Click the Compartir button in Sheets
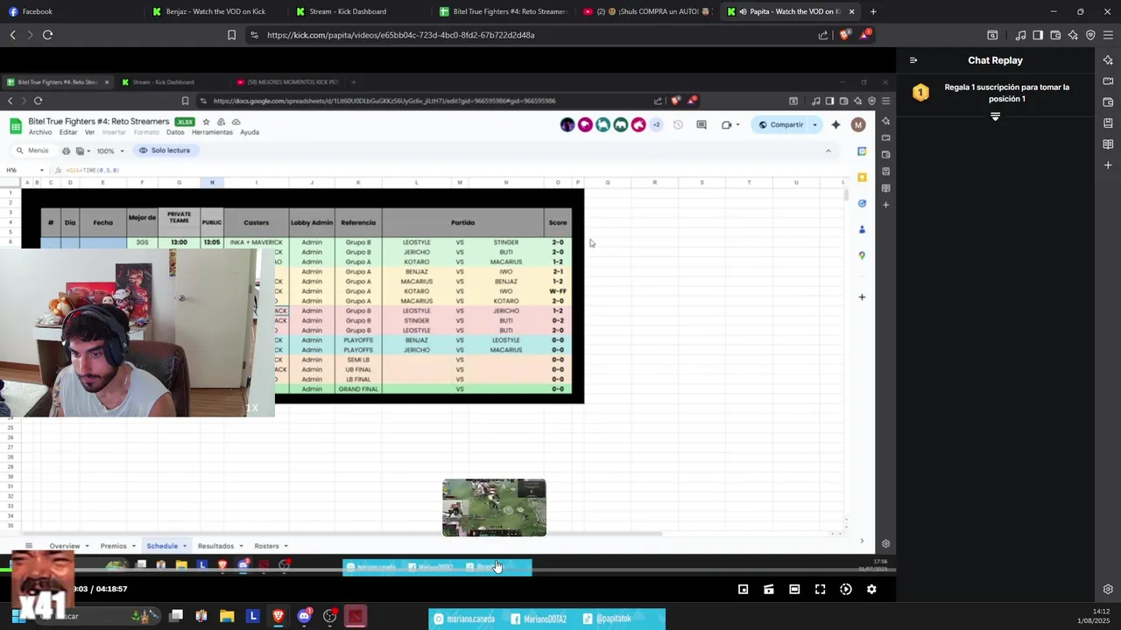The image size is (1121, 630). click(781, 125)
